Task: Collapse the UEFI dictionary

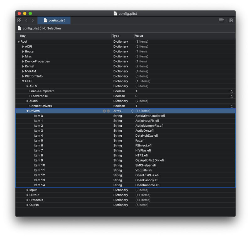Action: (23, 81)
